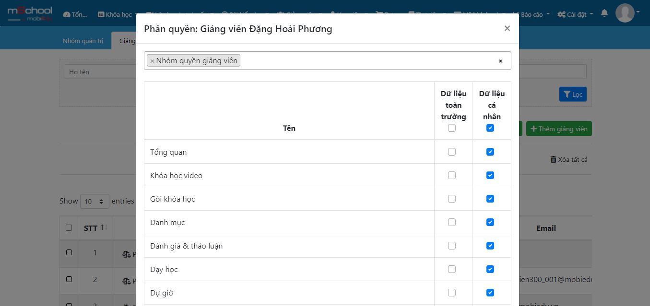Uncheck Dữ liệu cá nhân for Khóa học video

point(490,175)
